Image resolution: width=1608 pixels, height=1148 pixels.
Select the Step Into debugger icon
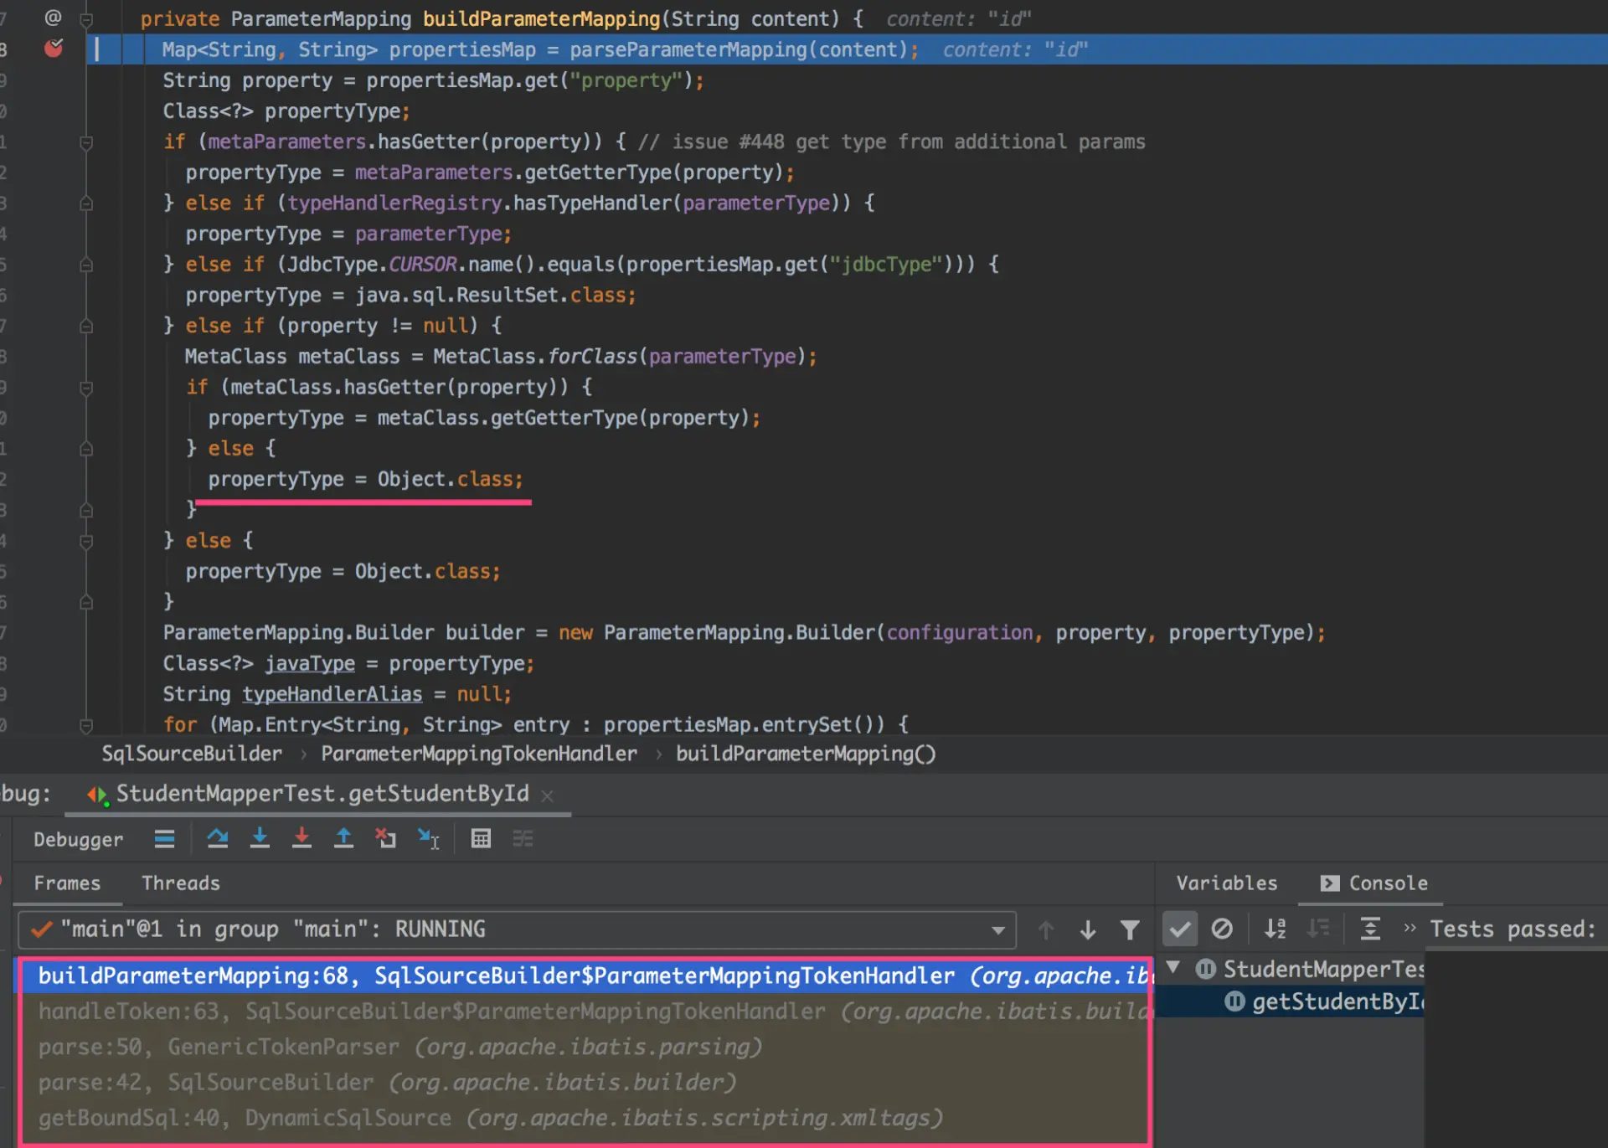click(260, 838)
